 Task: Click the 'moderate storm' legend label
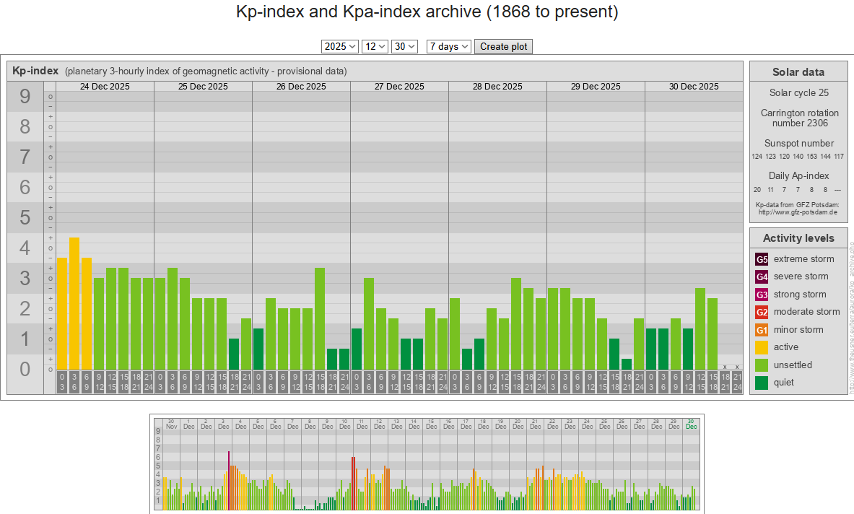(806, 312)
